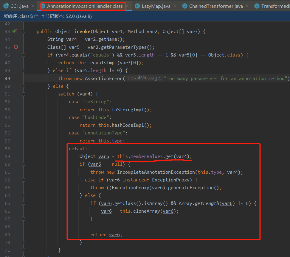Click the generateException method call
The image size is (290, 257).
click(191, 188)
